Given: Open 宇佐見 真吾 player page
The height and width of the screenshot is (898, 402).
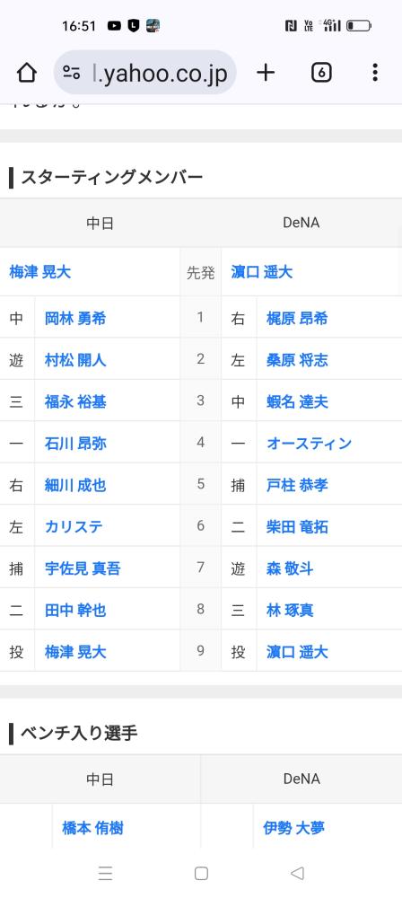Looking at the screenshot, I should point(83,568).
